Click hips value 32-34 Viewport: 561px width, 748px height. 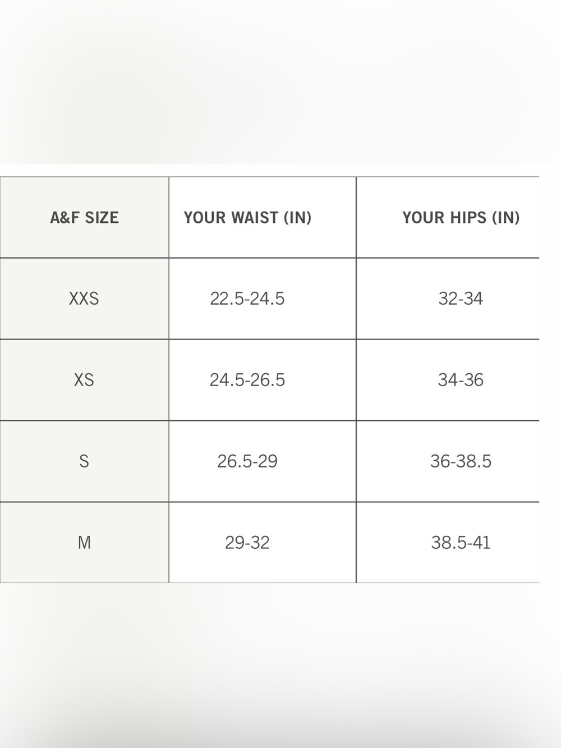tap(461, 299)
